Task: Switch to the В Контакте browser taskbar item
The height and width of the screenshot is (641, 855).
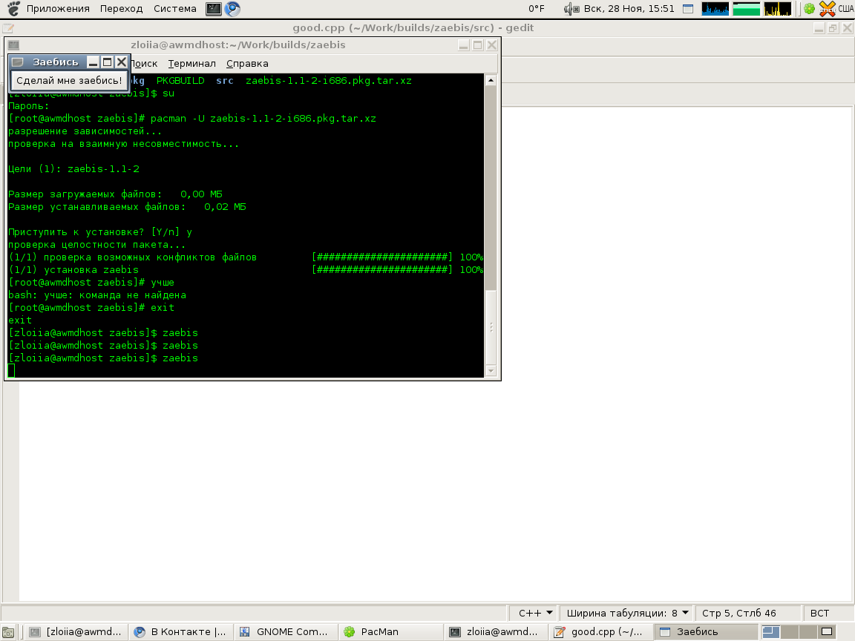Action: (x=182, y=632)
